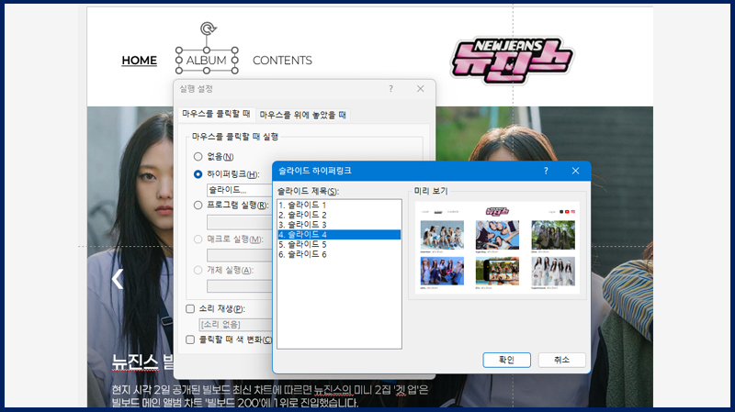Close the slide hyperlink dialog
The height and width of the screenshot is (412, 735).
[575, 171]
